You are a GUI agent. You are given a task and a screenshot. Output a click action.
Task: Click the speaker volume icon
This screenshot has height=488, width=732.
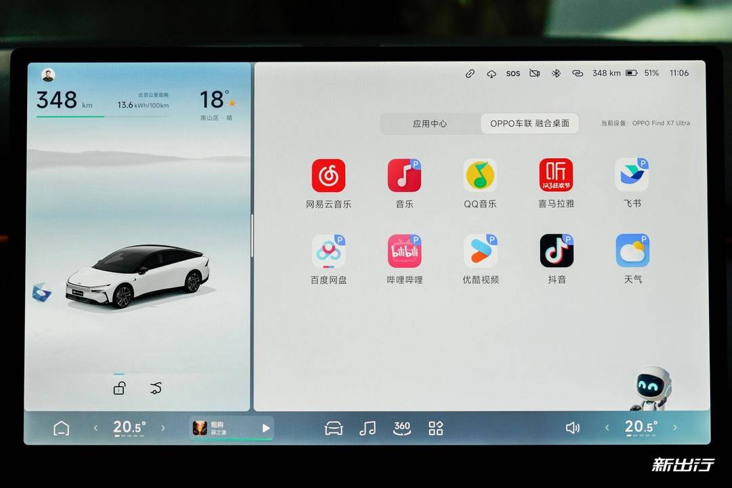pyautogui.click(x=572, y=428)
